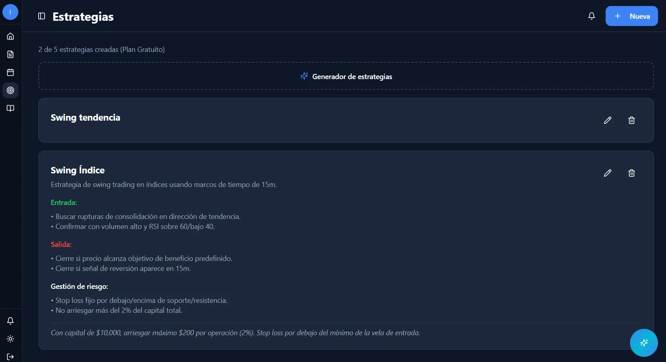Screen dimensions: 666x362
Task: Delete the Swing tendencia strategy
Action: coord(632,120)
